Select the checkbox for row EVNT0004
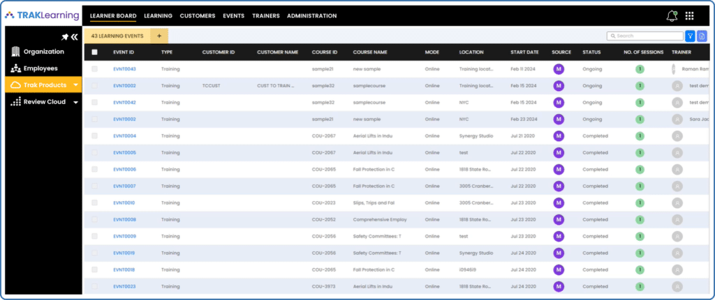 (94, 136)
